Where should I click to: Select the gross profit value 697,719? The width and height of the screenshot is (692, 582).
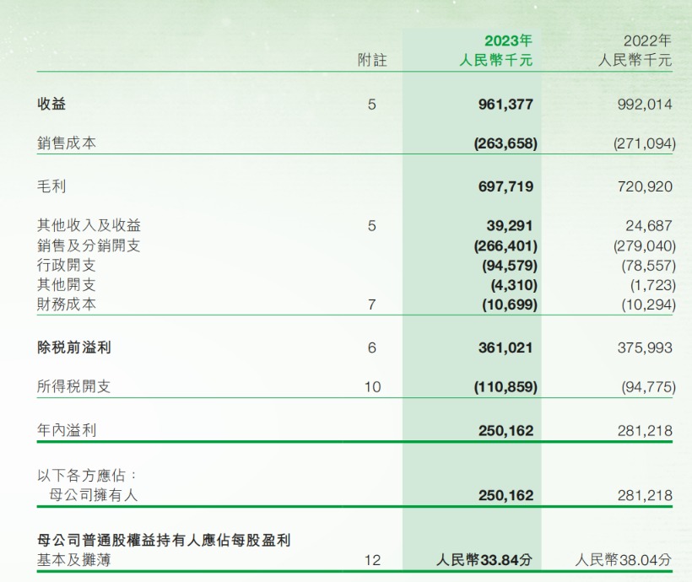tap(505, 186)
